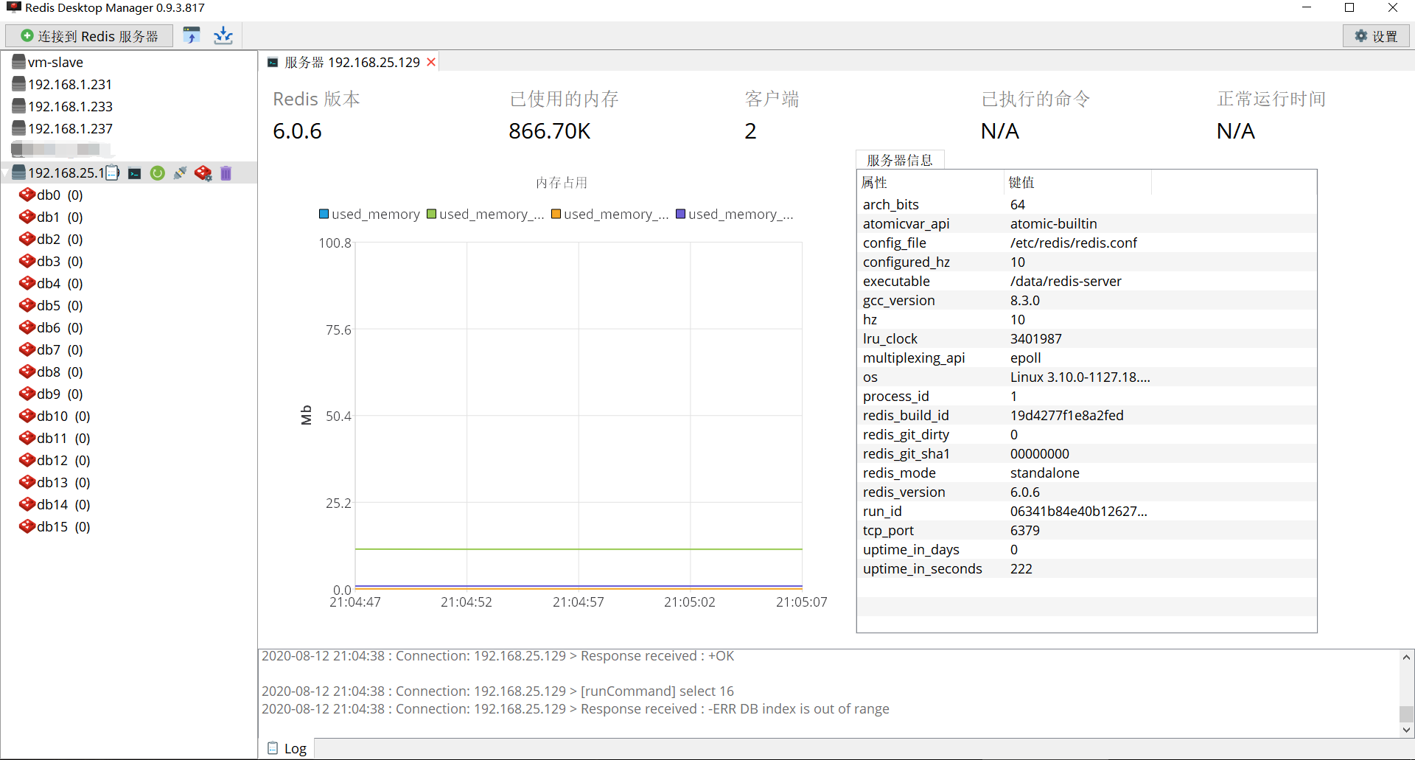The height and width of the screenshot is (760, 1415).
Task: Click the log panel scroll up arrow
Action: pyautogui.click(x=1406, y=657)
